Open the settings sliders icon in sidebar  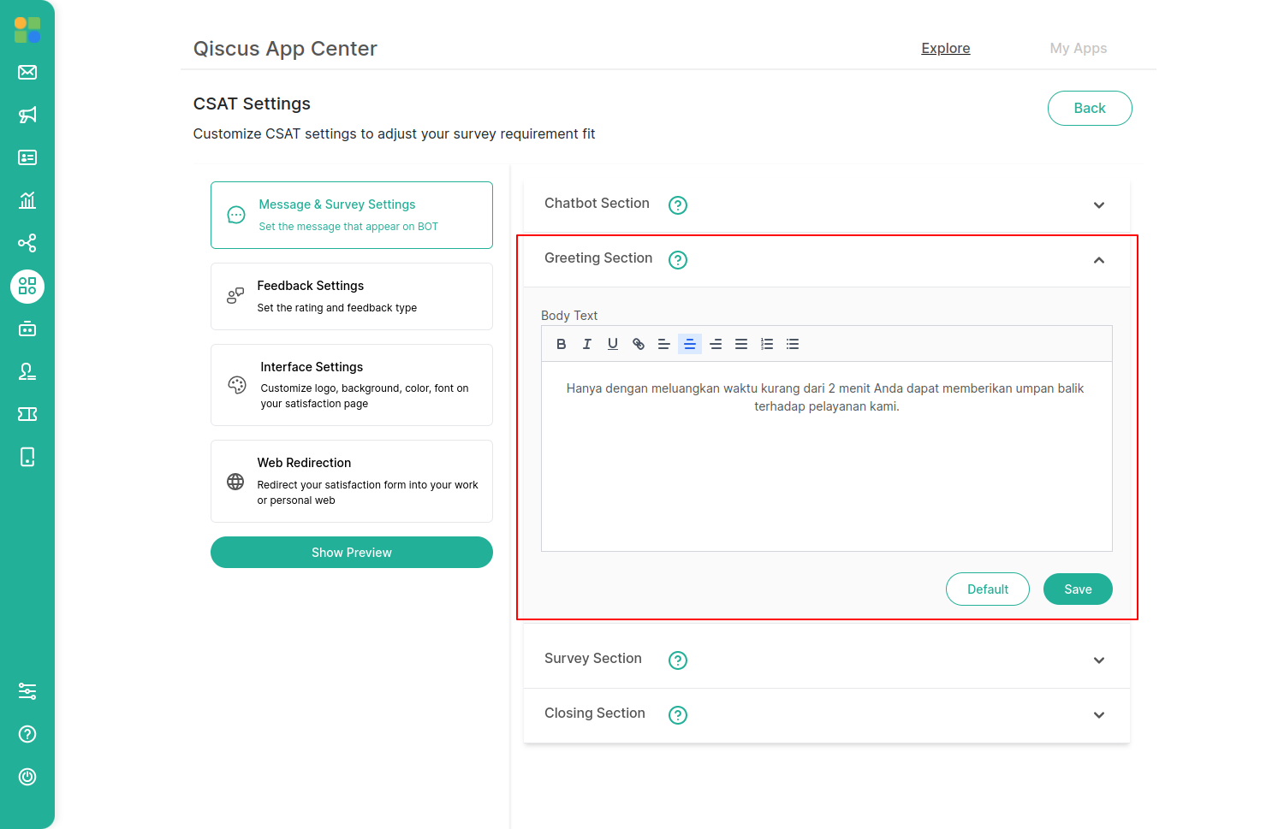[x=27, y=691]
